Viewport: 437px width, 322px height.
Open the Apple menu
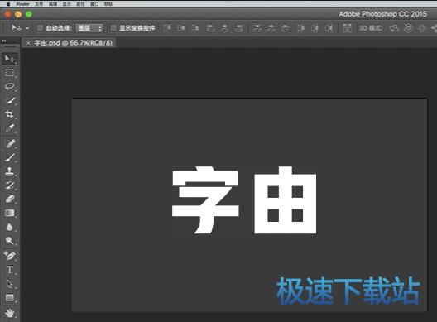pos(7,4)
